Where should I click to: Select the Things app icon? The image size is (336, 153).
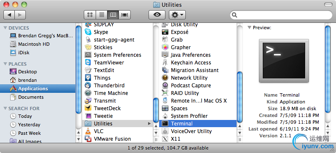[x=88, y=78]
